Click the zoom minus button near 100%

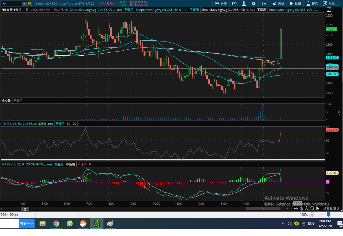(x=312, y=215)
